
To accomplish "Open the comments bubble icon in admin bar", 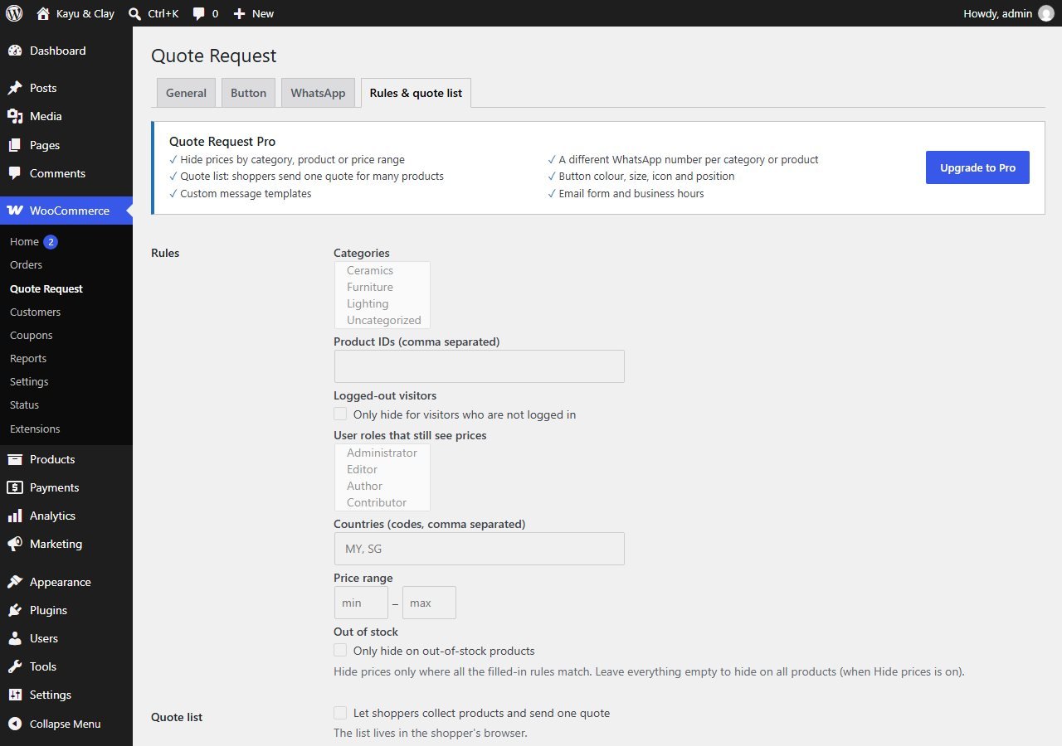I will point(199,14).
